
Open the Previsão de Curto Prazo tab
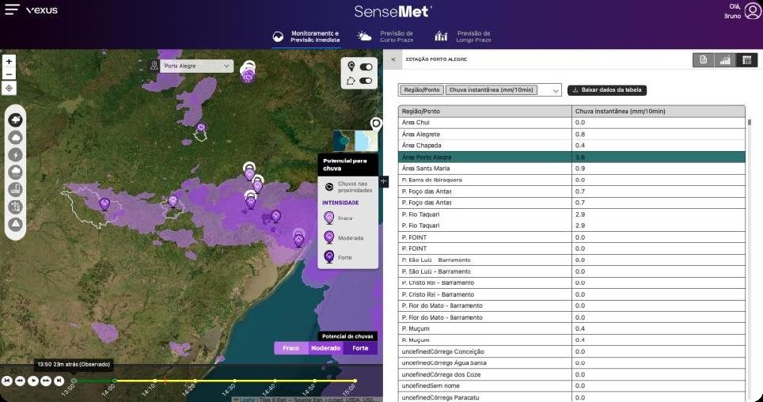point(385,36)
